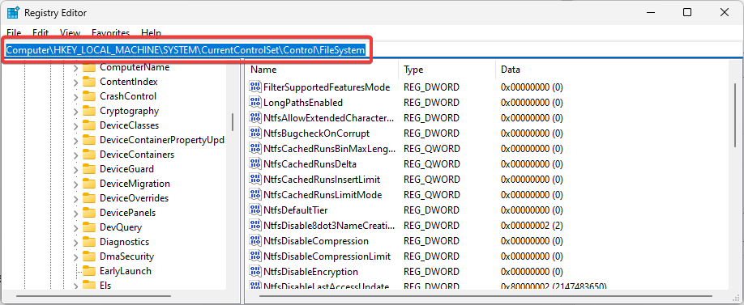Click the NtfsCachedRunsDelta value icon
The width and height of the screenshot is (744, 305).
[x=255, y=164]
